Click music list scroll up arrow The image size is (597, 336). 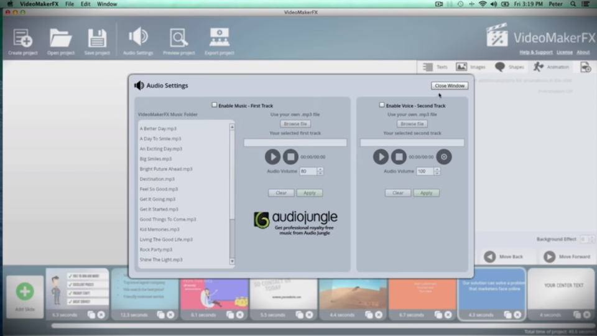[232, 127]
